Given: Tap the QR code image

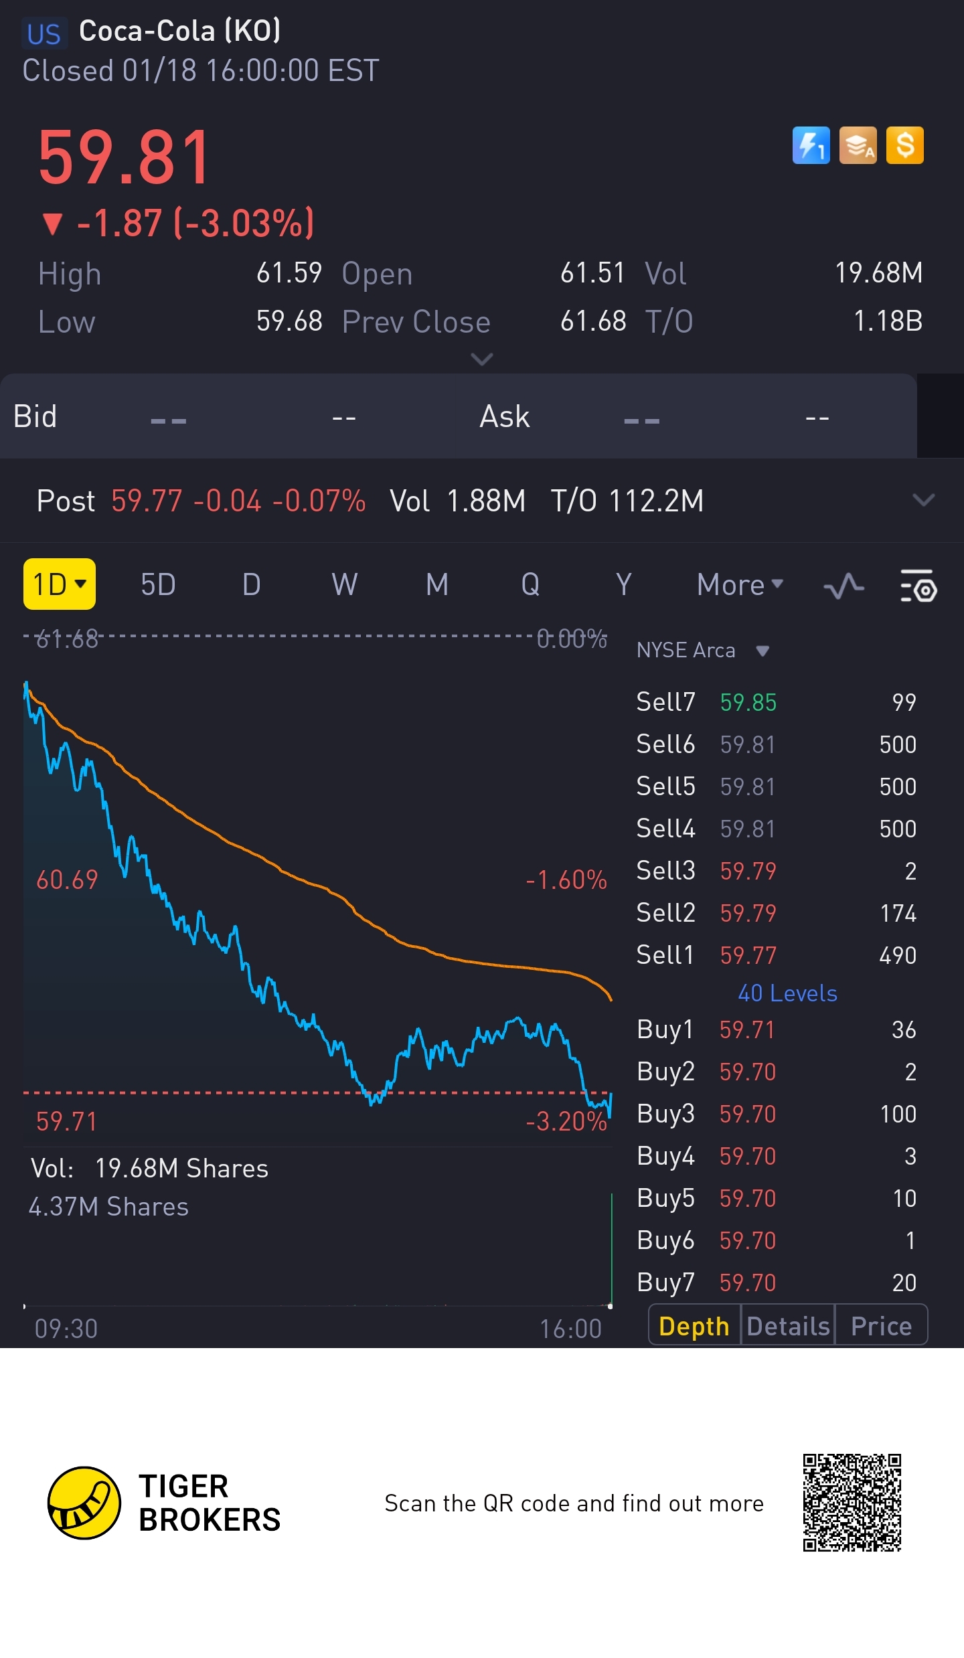Looking at the screenshot, I should (x=852, y=1503).
